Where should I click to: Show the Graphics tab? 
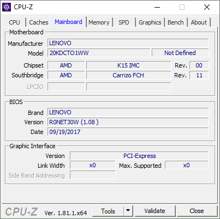tap(150, 22)
